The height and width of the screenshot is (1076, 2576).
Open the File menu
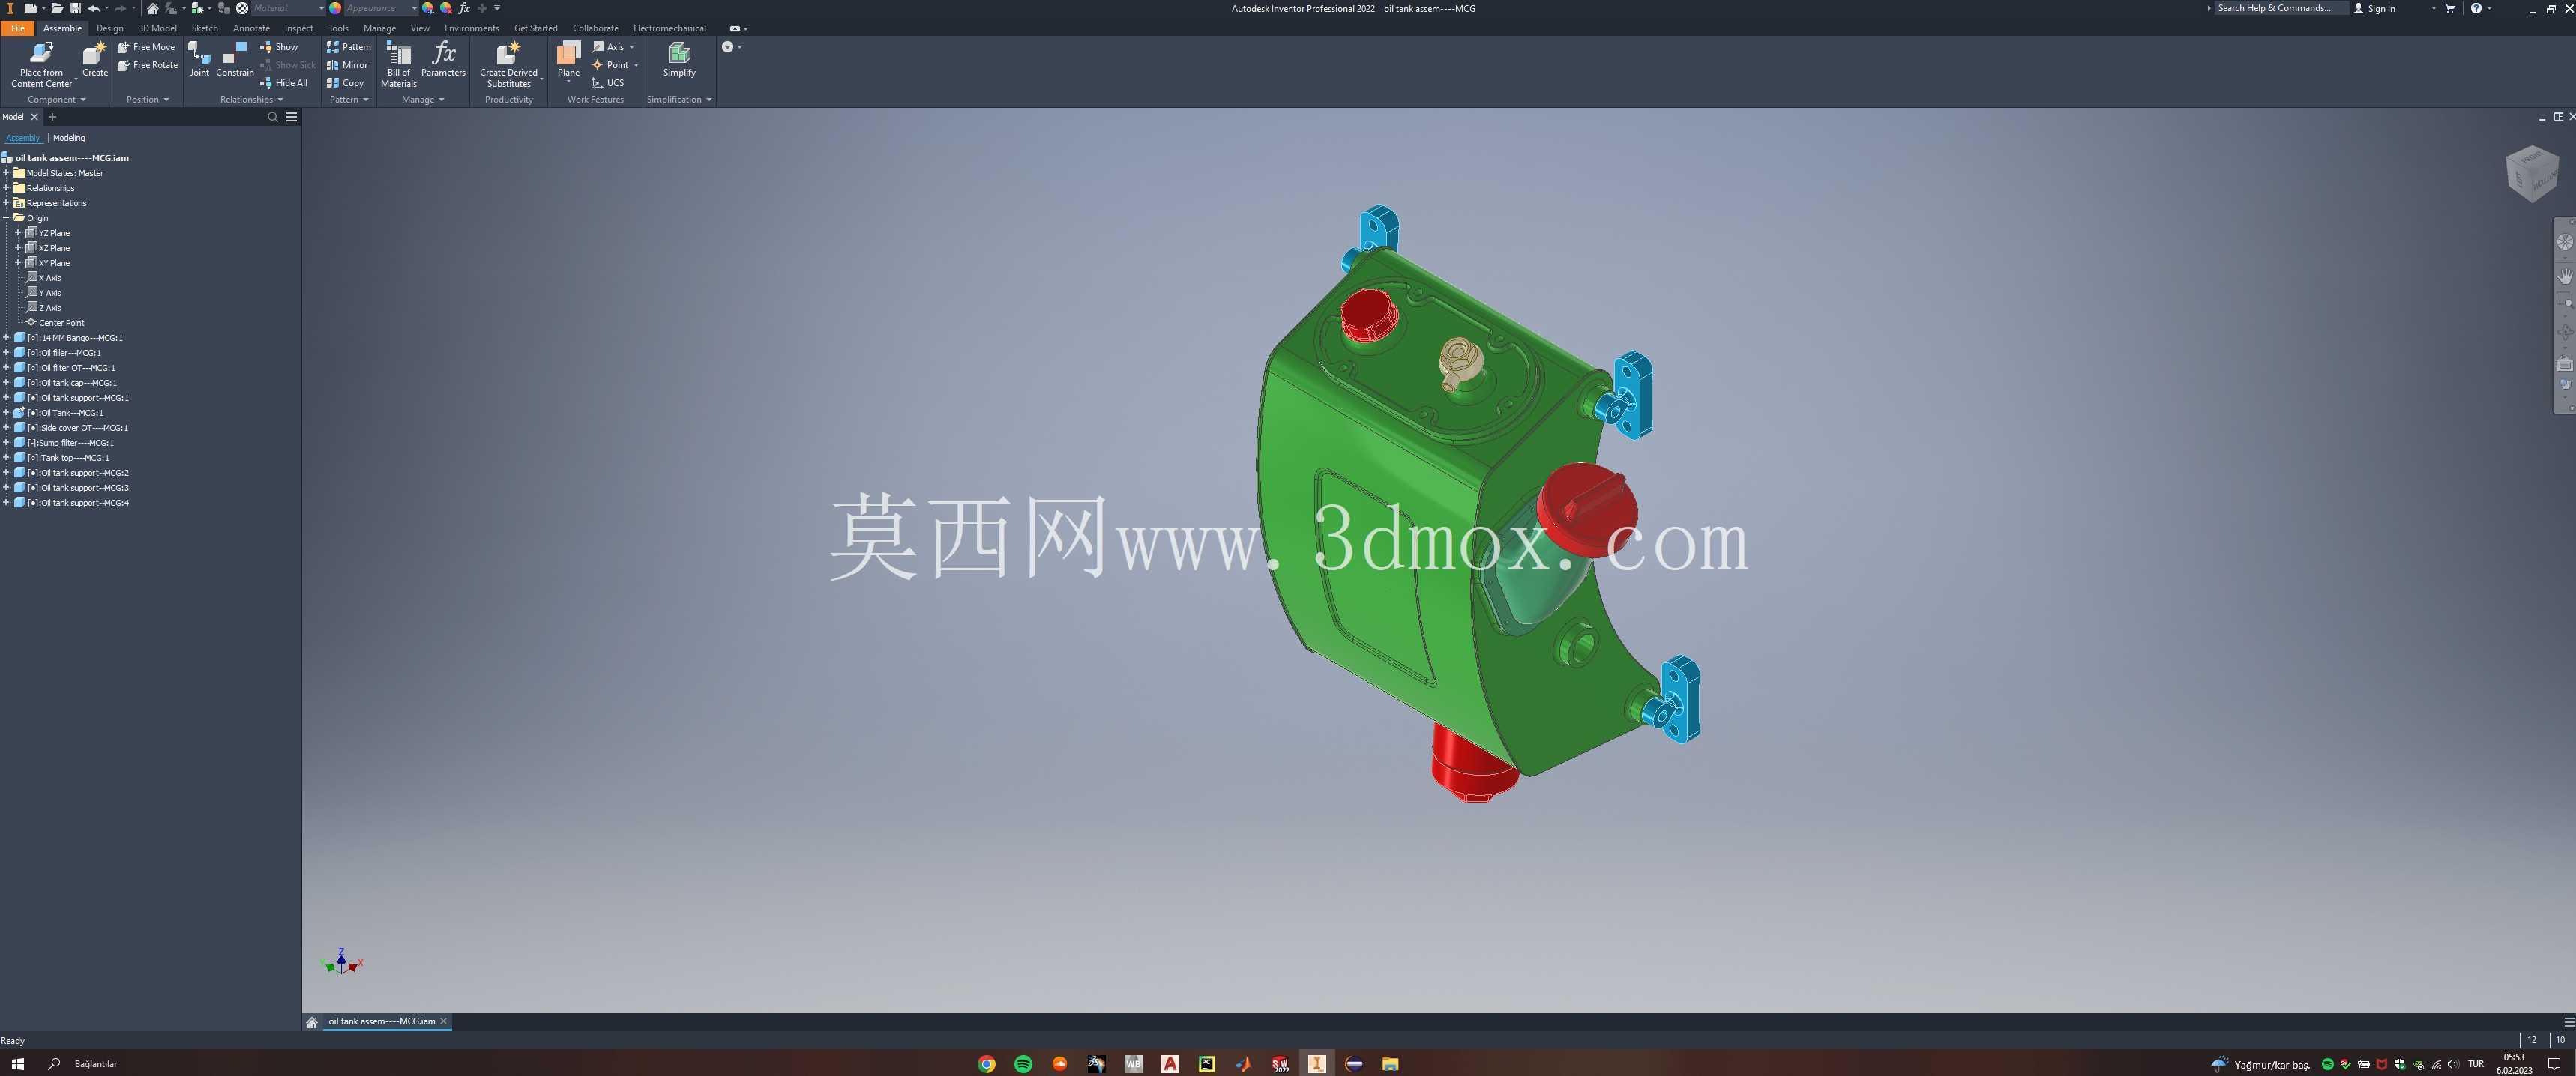[x=18, y=28]
